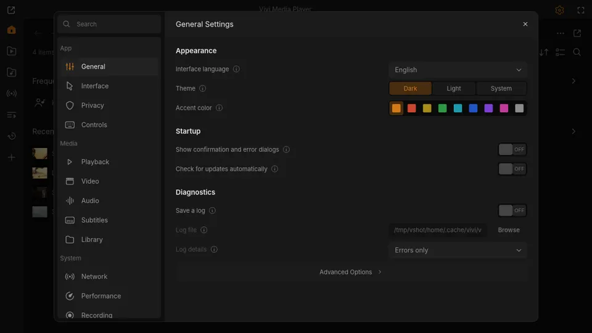Open the Interface language dropdown showing English
The image size is (592, 333).
pyautogui.click(x=458, y=70)
